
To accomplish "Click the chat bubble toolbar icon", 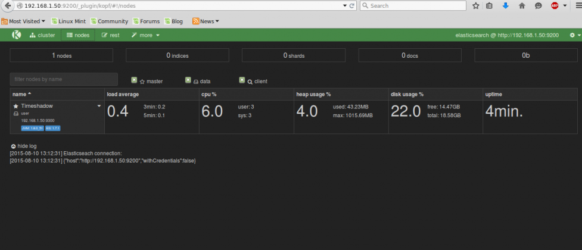I will [x=538, y=5].
